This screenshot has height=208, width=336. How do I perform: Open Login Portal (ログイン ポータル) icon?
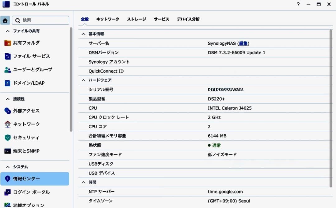(x=7, y=192)
